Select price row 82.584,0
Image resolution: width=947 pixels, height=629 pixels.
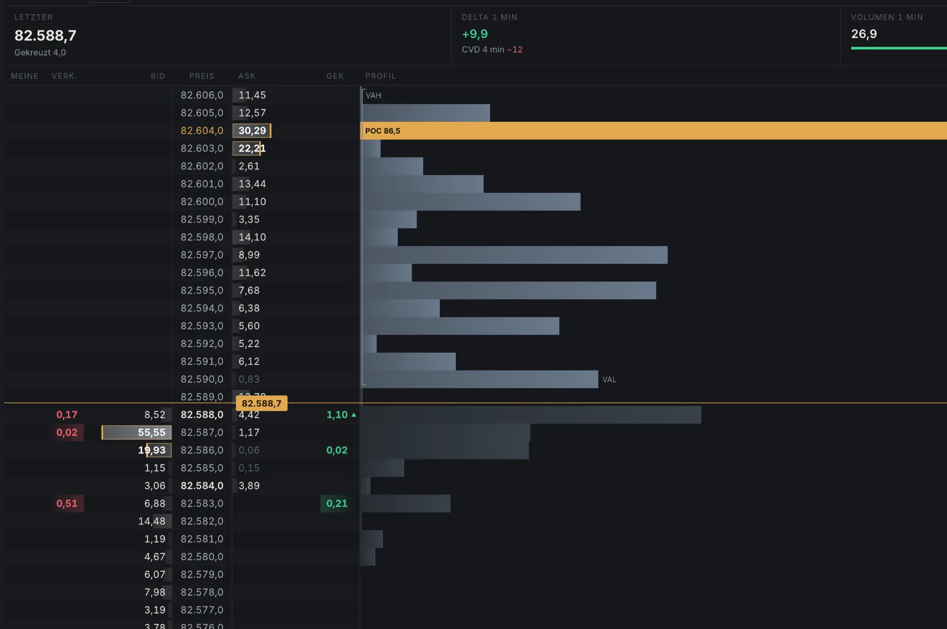click(202, 486)
